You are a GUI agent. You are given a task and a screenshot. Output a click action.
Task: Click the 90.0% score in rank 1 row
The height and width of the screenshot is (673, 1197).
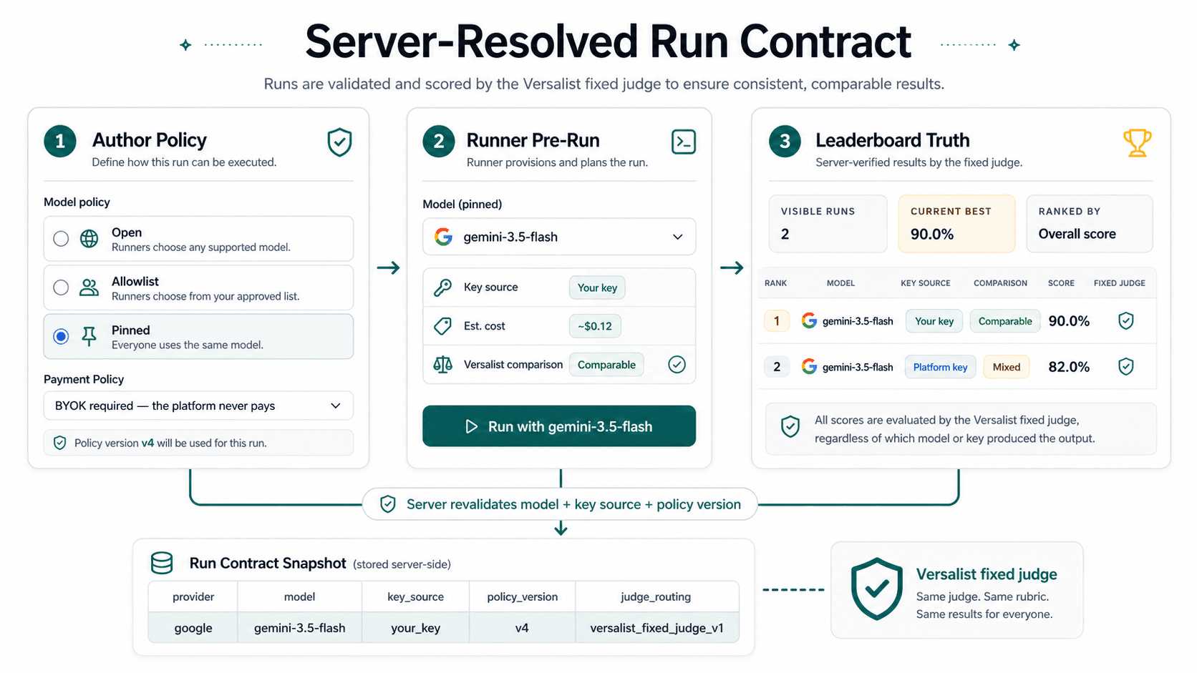point(1069,321)
